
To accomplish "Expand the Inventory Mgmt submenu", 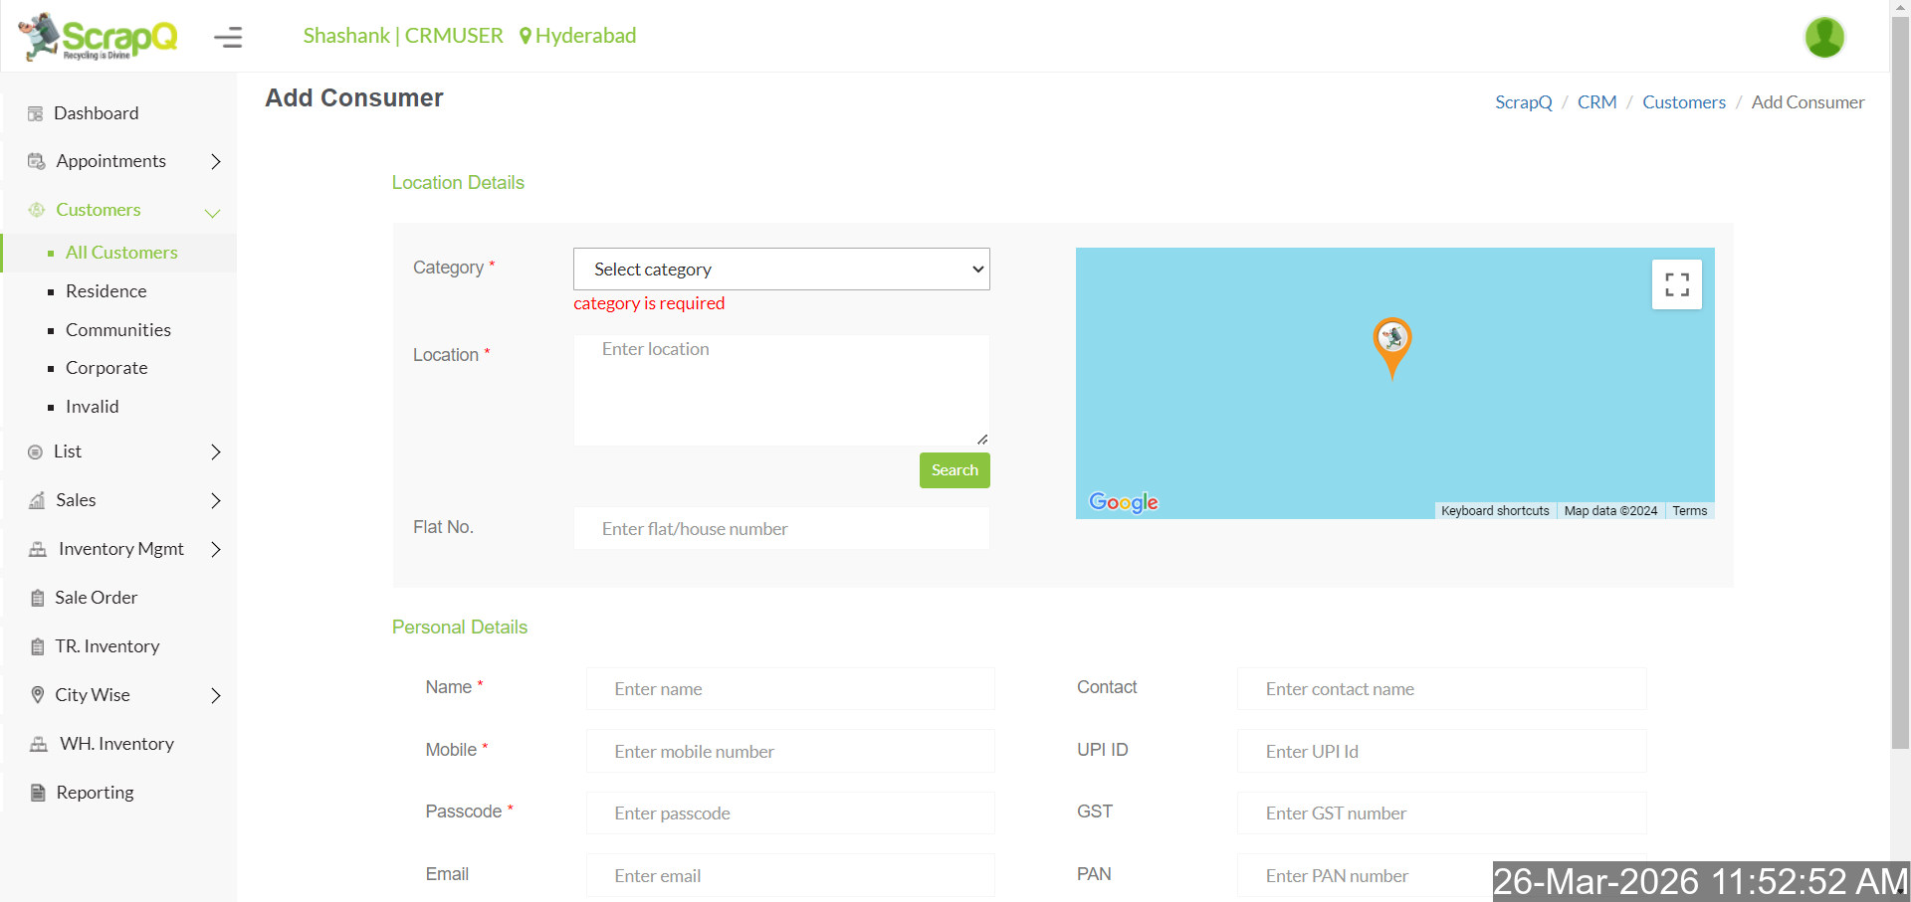I will 215,549.
